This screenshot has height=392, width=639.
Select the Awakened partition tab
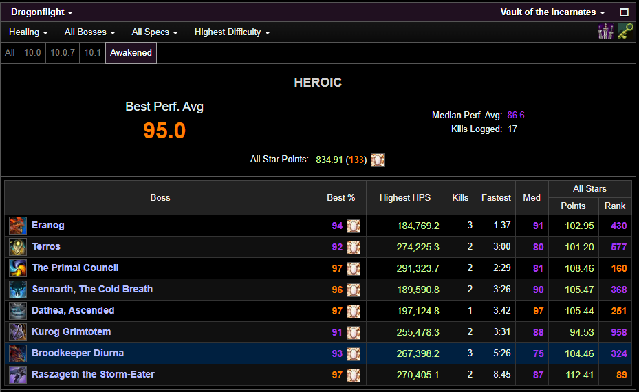131,52
